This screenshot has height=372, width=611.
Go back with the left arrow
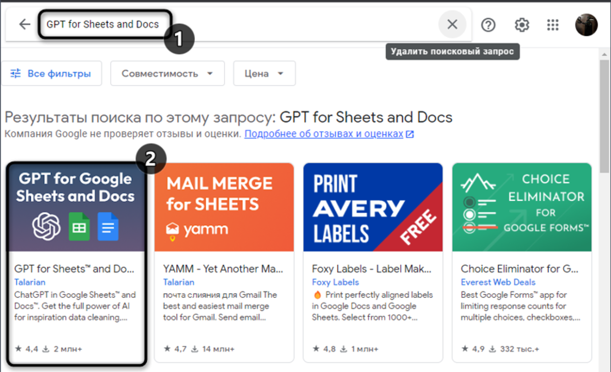[24, 24]
